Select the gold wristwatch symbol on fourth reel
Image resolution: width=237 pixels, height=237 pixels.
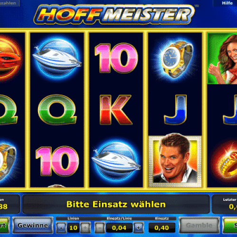[175, 59]
